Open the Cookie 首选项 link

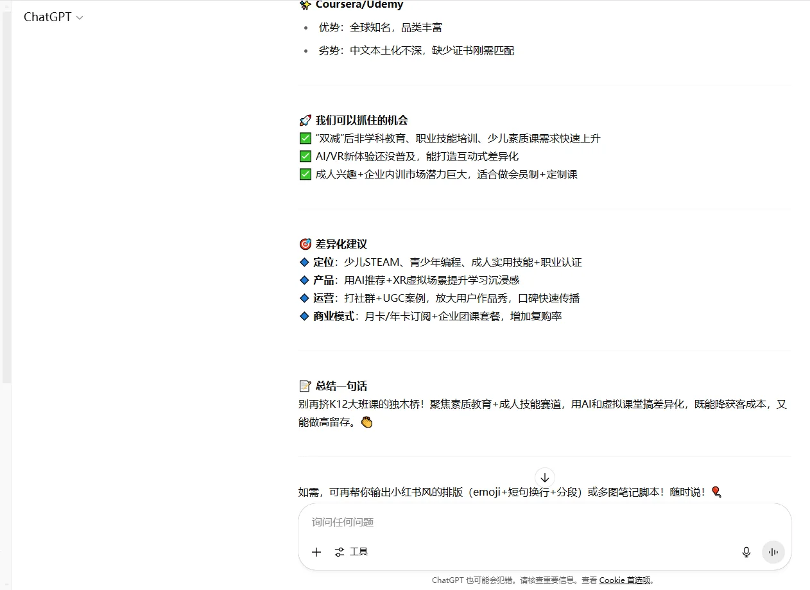[x=625, y=580]
